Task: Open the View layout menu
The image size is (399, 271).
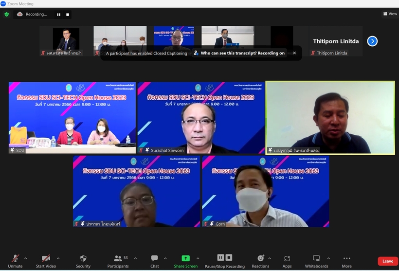Action: pos(390,14)
